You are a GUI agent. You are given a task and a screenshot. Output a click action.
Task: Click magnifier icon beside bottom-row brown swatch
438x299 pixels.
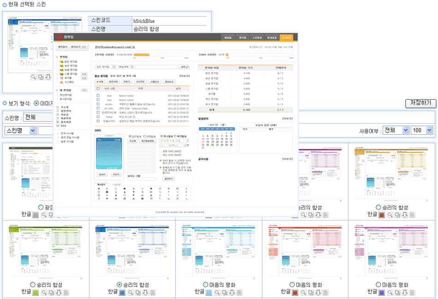(x=303, y=292)
